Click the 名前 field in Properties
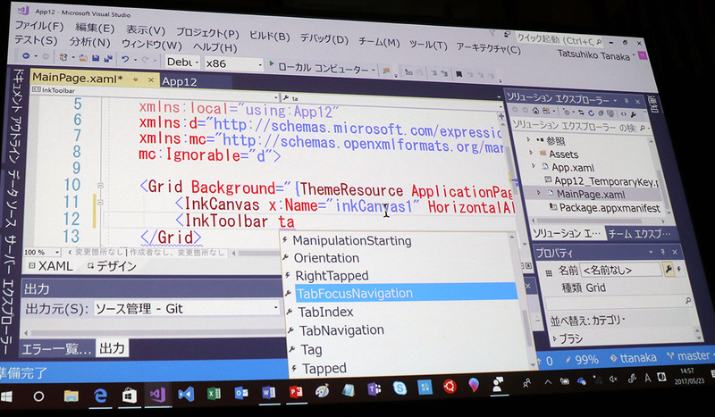Screen dimensions: 715x417 [621, 270]
